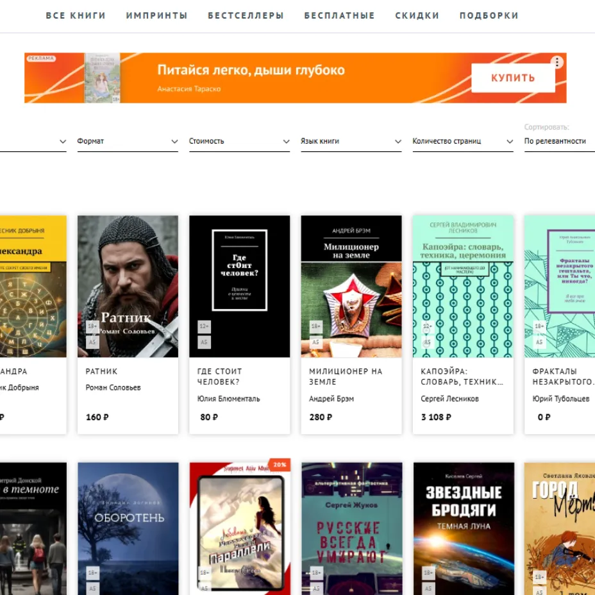Click the КАПОЭЙРА: СЛОВАРЬ, ТЕХНИК… title
595x595 pixels.
(462, 376)
